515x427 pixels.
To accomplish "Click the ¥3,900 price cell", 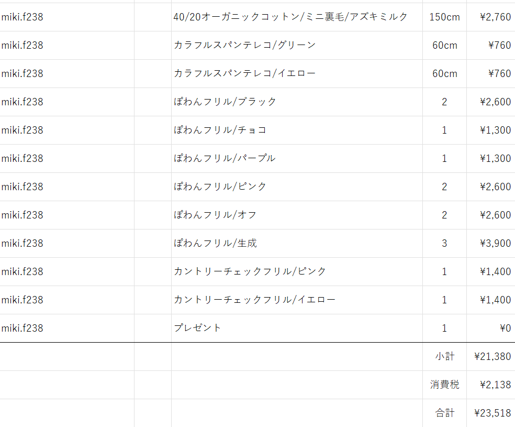I will click(491, 243).
